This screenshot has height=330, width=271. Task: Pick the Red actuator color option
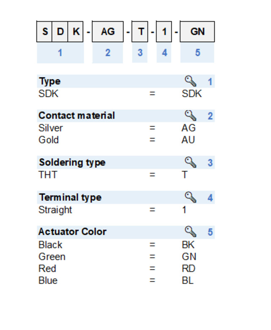point(47,268)
